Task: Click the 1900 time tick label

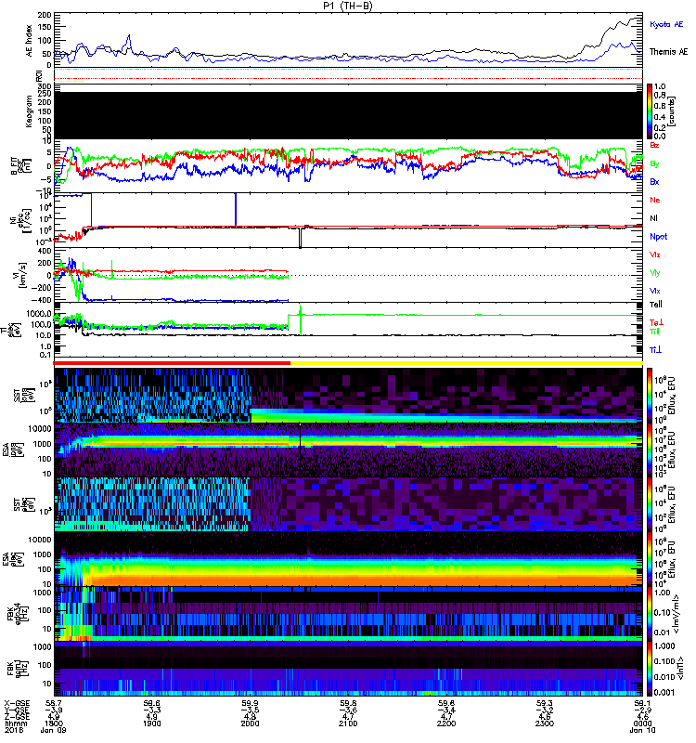Action: (151, 723)
